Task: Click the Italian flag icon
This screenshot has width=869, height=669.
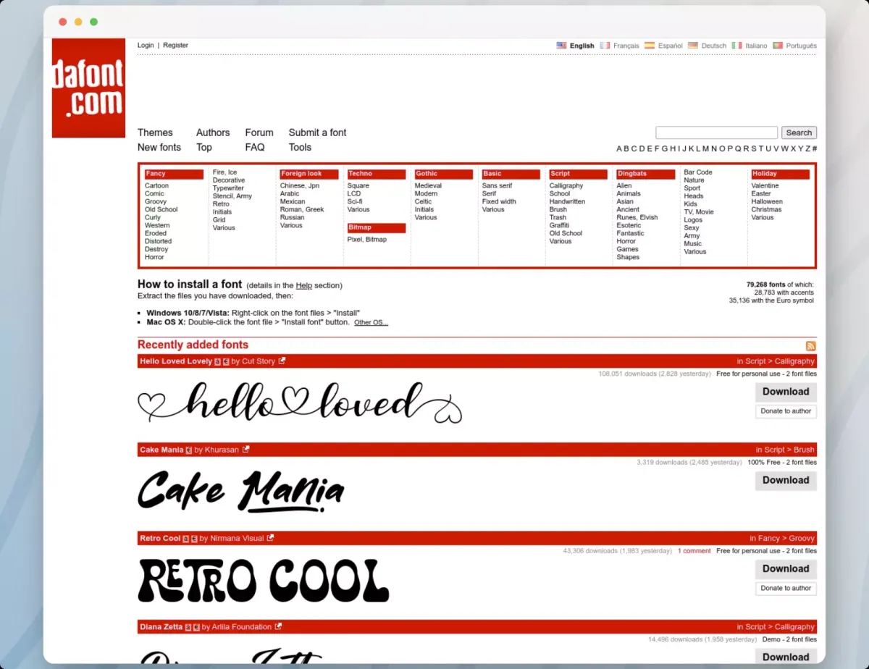Action: click(736, 46)
